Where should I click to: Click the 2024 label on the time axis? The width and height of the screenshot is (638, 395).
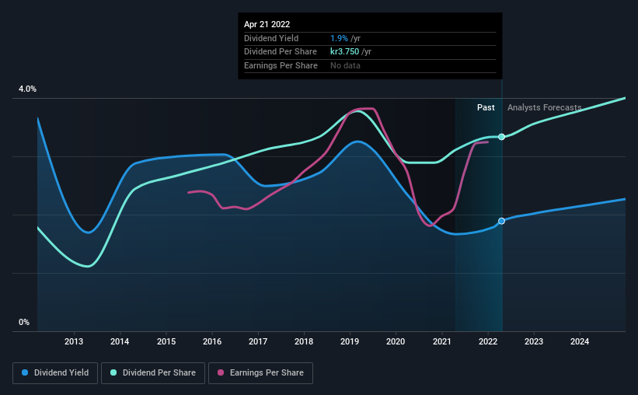[580, 341]
